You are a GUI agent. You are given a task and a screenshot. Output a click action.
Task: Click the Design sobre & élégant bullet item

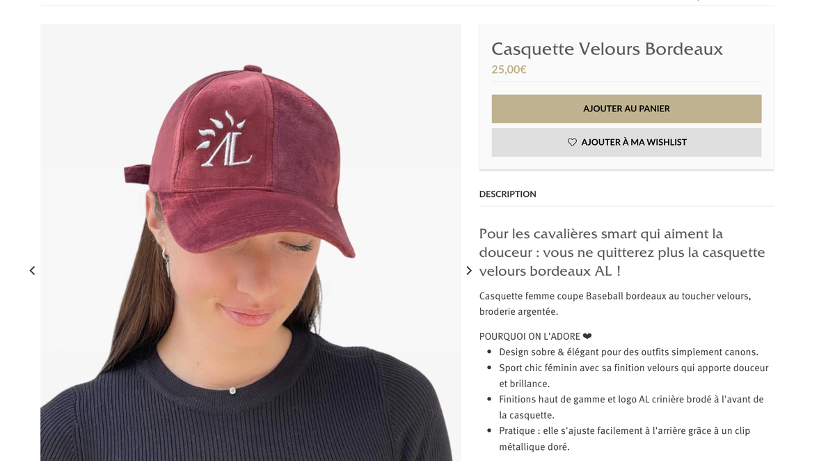(x=628, y=352)
